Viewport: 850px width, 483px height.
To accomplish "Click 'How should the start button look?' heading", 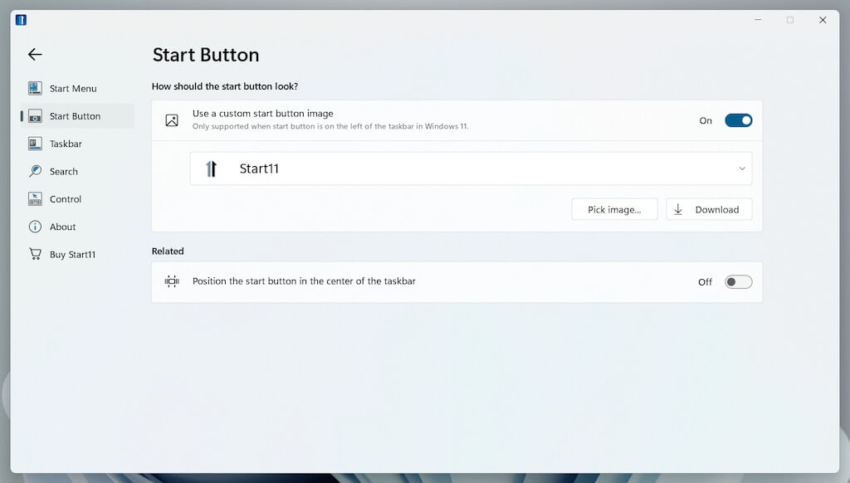I will tap(225, 86).
